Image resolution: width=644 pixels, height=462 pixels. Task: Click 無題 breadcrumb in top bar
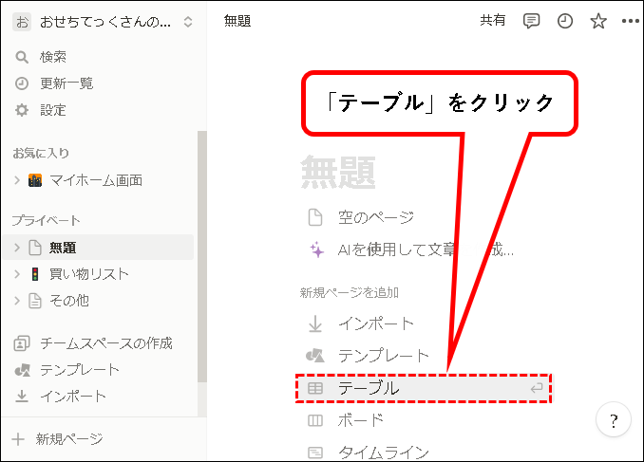click(237, 21)
